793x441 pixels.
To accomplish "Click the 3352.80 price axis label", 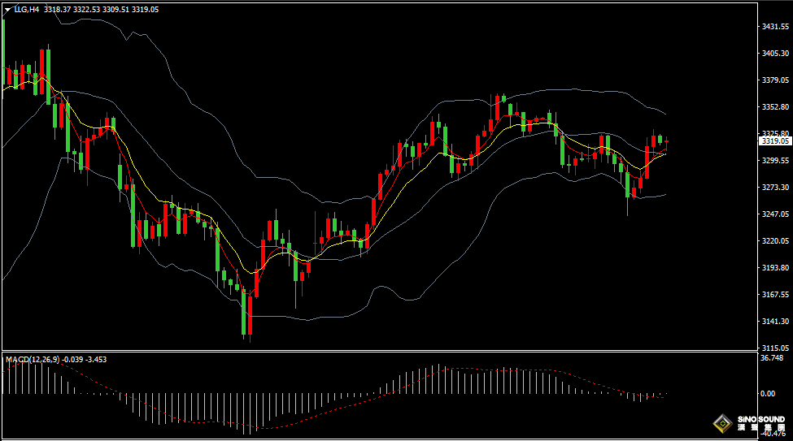I will coord(775,107).
